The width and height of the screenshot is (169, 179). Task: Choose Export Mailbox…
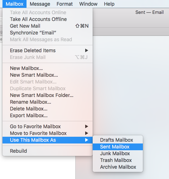click(x=47, y=115)
